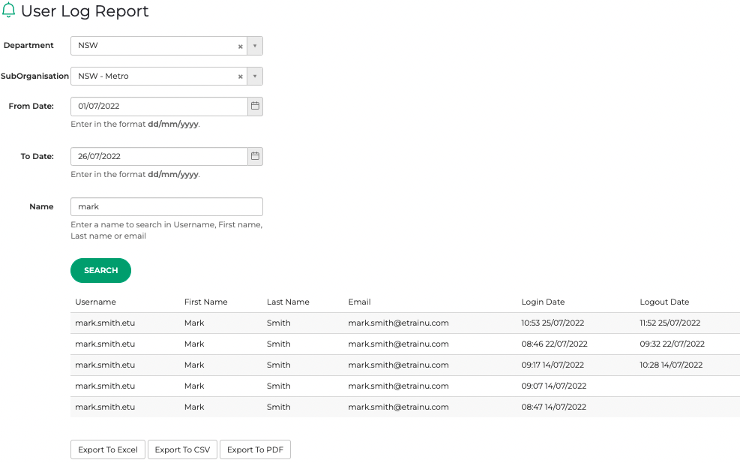Clear the NSW - Metro SubOrganisation selection

coord(240,77)
